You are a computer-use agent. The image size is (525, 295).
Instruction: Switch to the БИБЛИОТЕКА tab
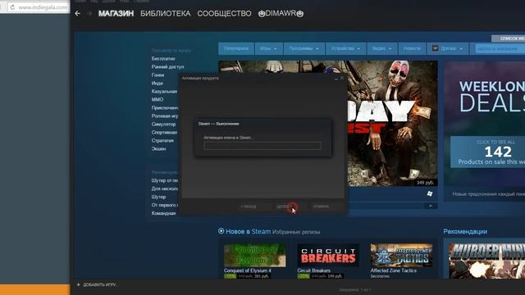[x=166, y=13]
